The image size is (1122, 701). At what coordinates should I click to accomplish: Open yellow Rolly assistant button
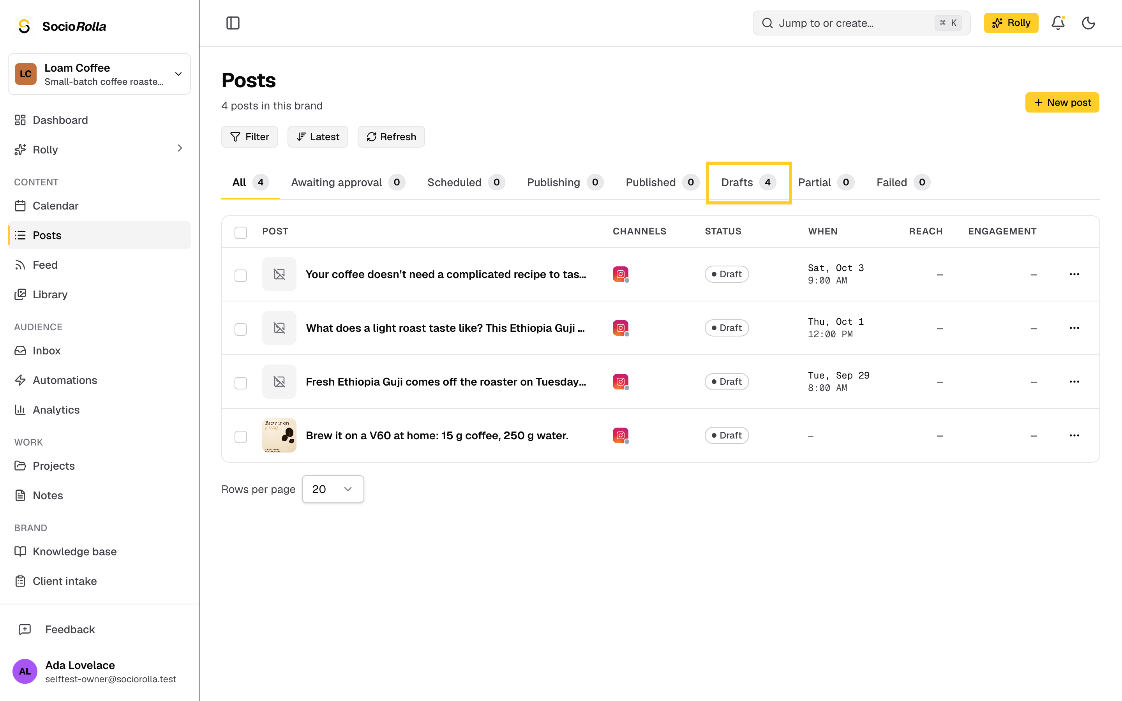[1011, 23]
